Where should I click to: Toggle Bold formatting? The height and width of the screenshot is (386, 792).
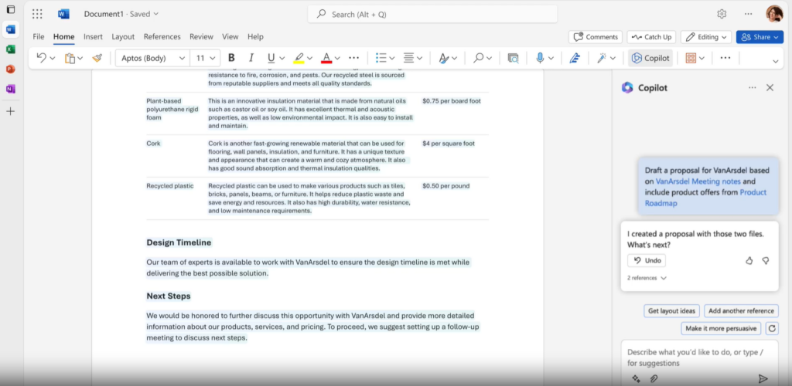coord(230,58)
